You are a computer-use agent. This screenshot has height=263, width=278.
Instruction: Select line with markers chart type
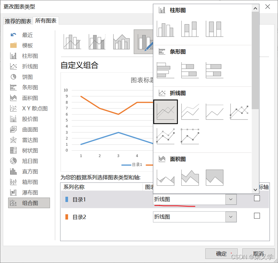pyautogui.click(x=239, y=112)
